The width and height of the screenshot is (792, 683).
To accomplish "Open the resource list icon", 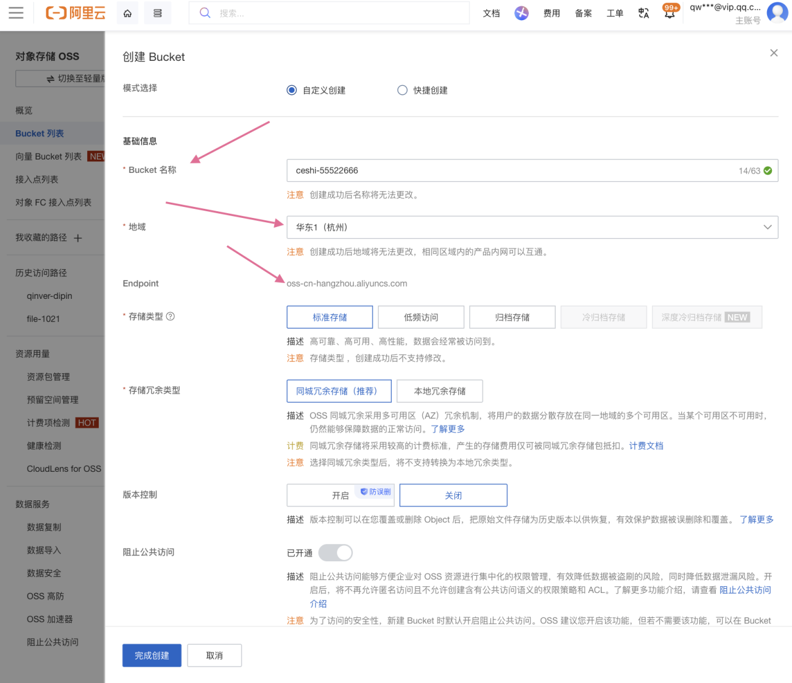I will (157, 13).
